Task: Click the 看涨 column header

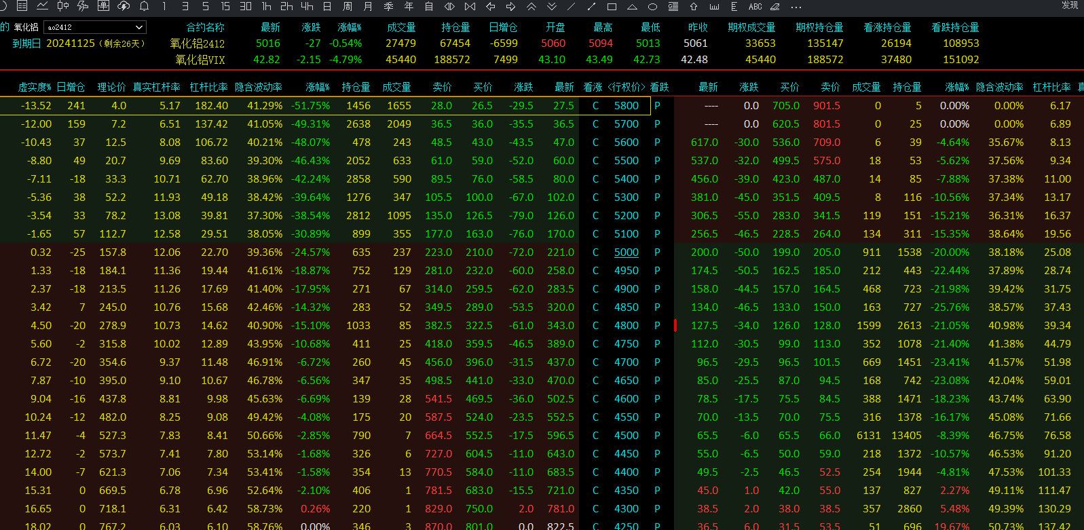Action: pyautogui.click(x=593, y=87)
